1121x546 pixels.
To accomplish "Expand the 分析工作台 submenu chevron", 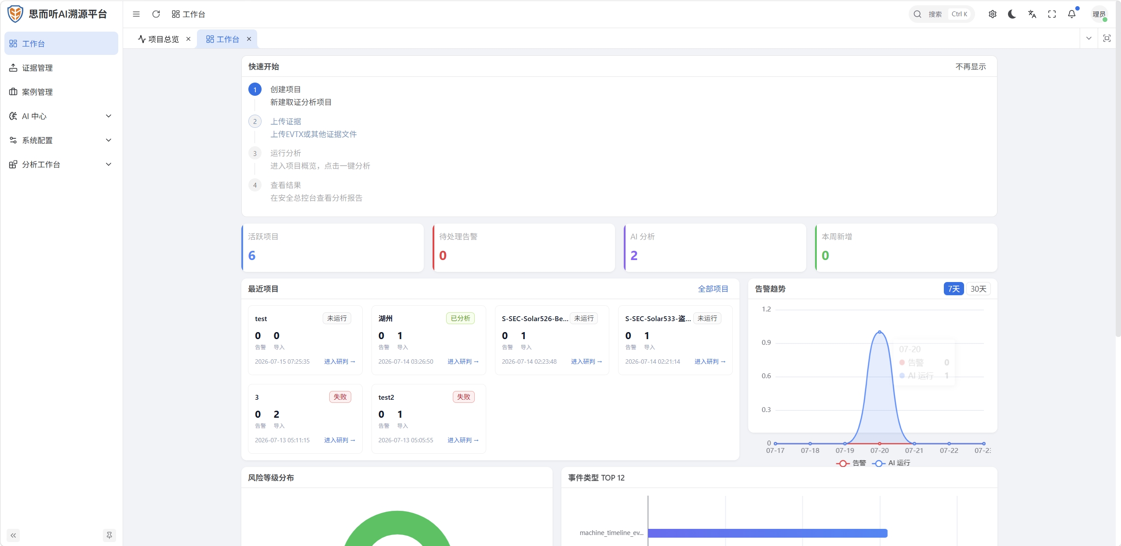I will click(109, 164).
